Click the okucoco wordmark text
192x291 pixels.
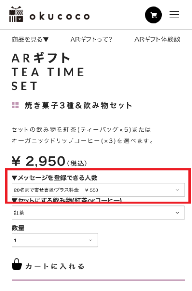coord(60,16)
